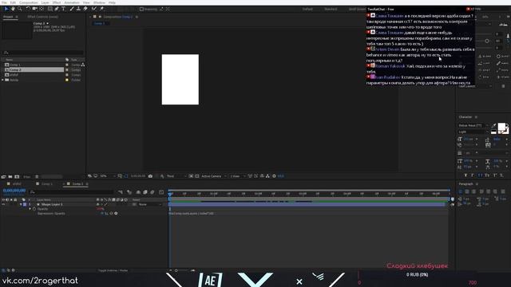Open the 1 View layout dropdown
511x287 pixels.
point(238,176)
